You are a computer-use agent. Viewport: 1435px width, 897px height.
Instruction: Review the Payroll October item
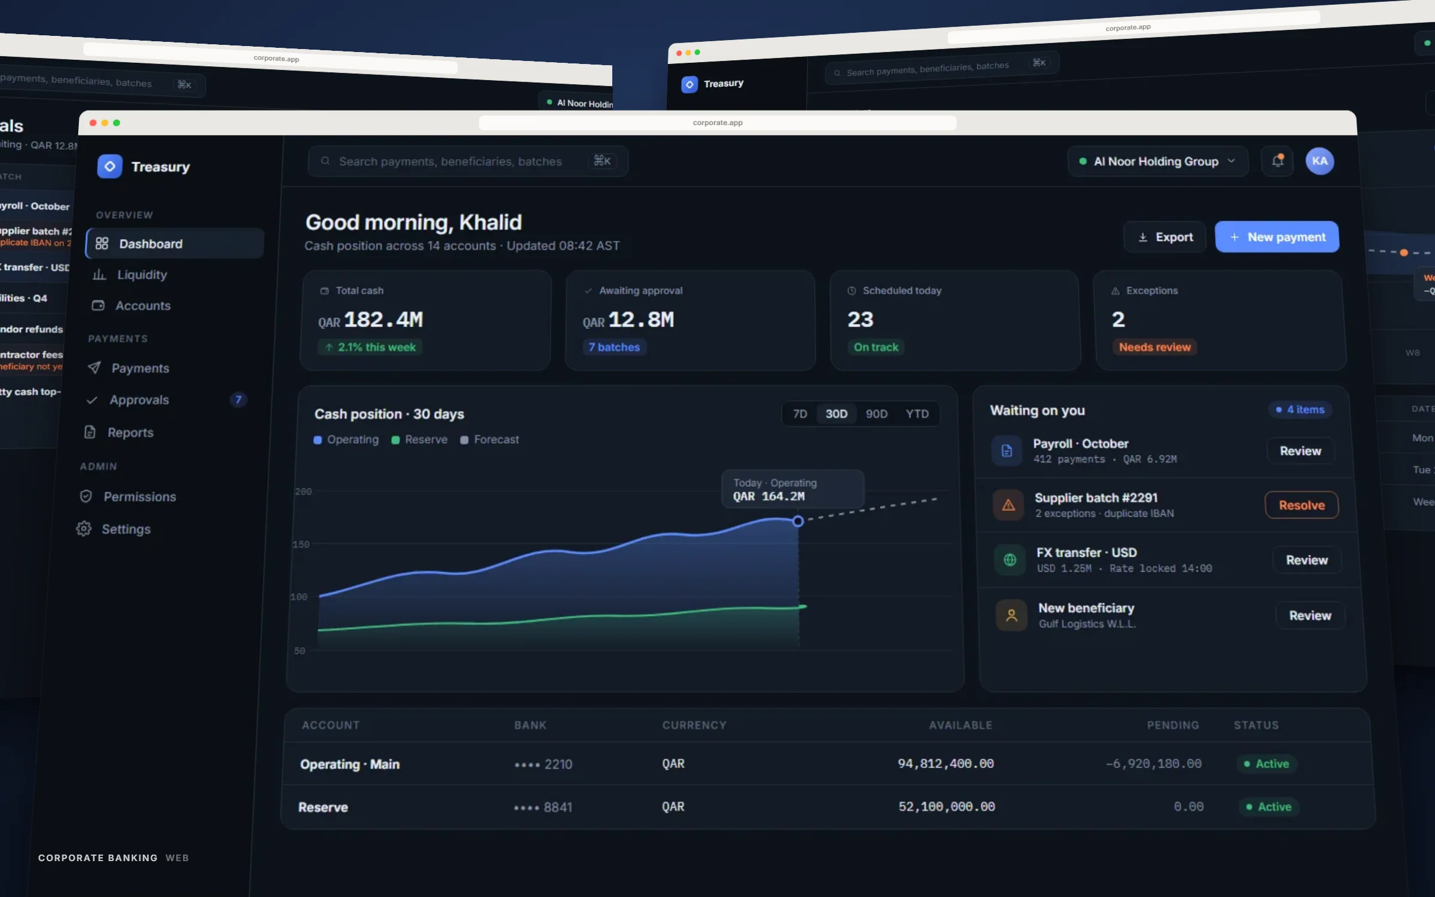(1300, 451)
